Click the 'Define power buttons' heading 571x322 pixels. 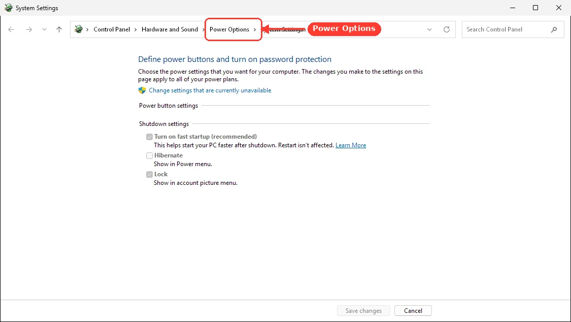point(235,59)
